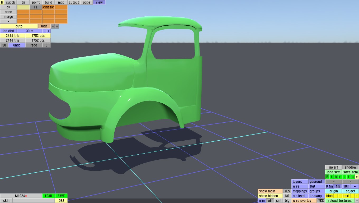
Task: Decrease lod dist with minus button
Action: (44, 31)
